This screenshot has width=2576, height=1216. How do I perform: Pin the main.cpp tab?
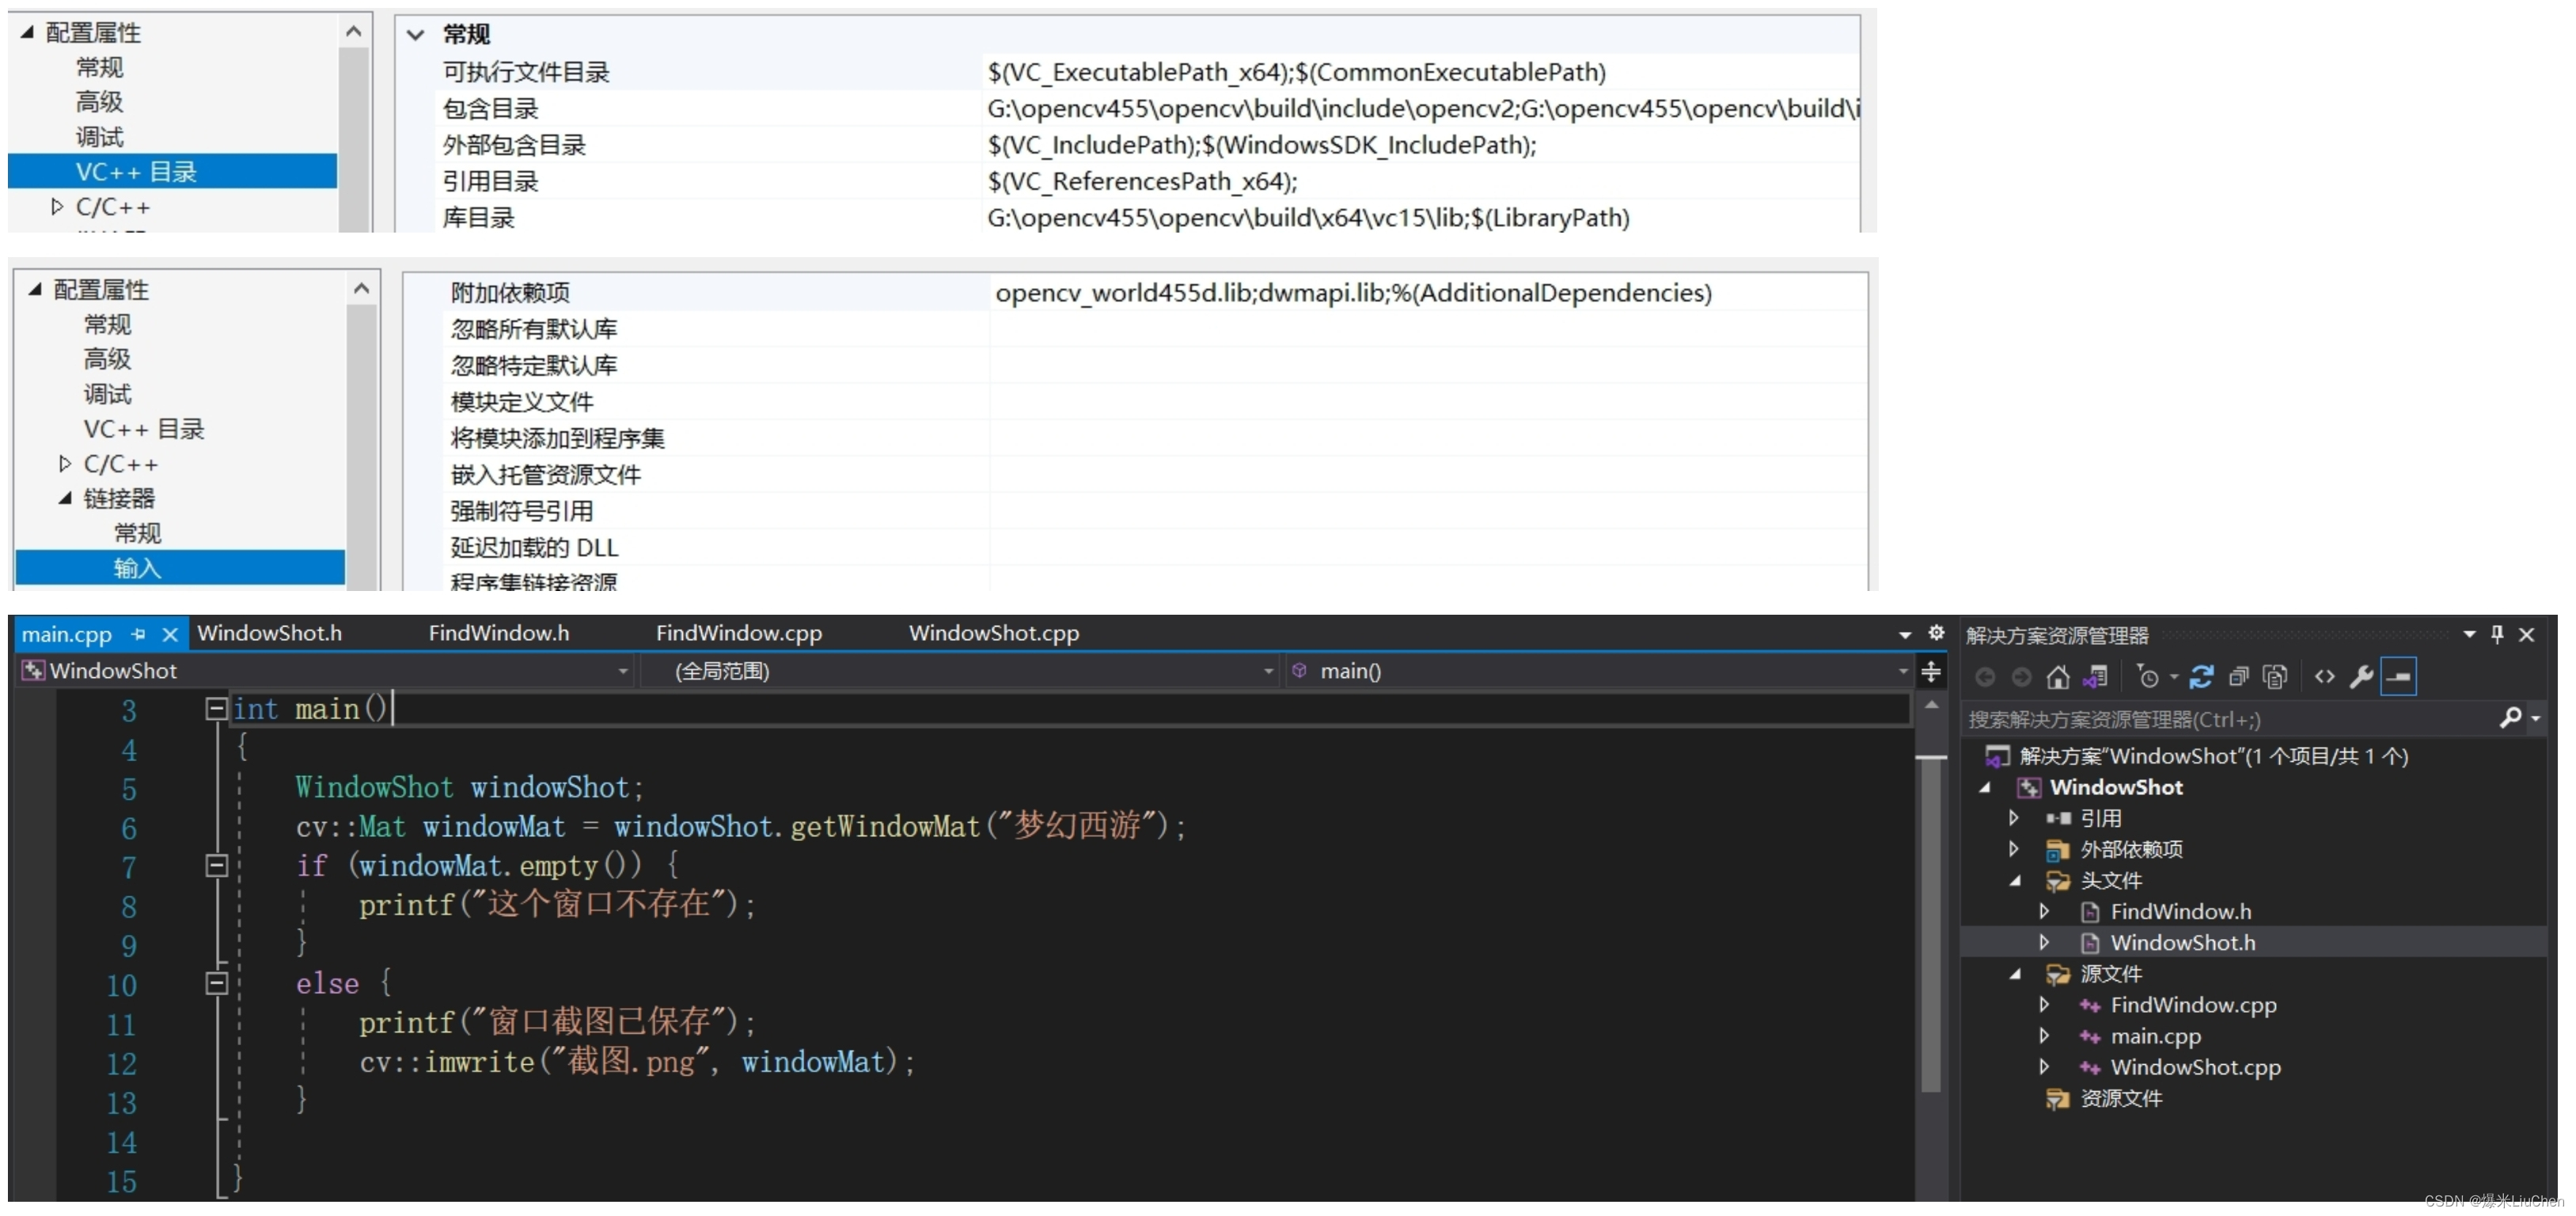click(x=138, y=634)
